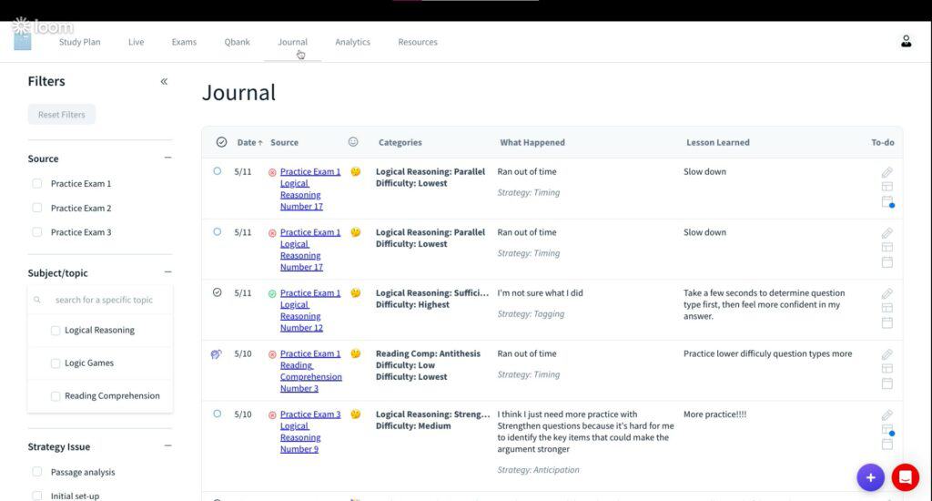
Task: Click the table icon for Reading Comprehension Number 3 row
Action: 886,368
